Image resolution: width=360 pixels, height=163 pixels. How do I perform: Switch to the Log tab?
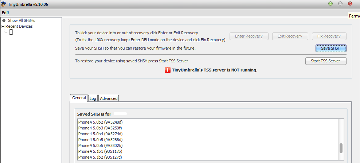[x=93, y=98]
